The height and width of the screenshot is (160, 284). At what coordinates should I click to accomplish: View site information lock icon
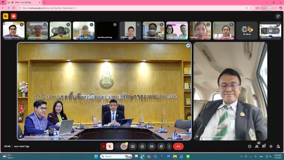[x=20, y=8]
